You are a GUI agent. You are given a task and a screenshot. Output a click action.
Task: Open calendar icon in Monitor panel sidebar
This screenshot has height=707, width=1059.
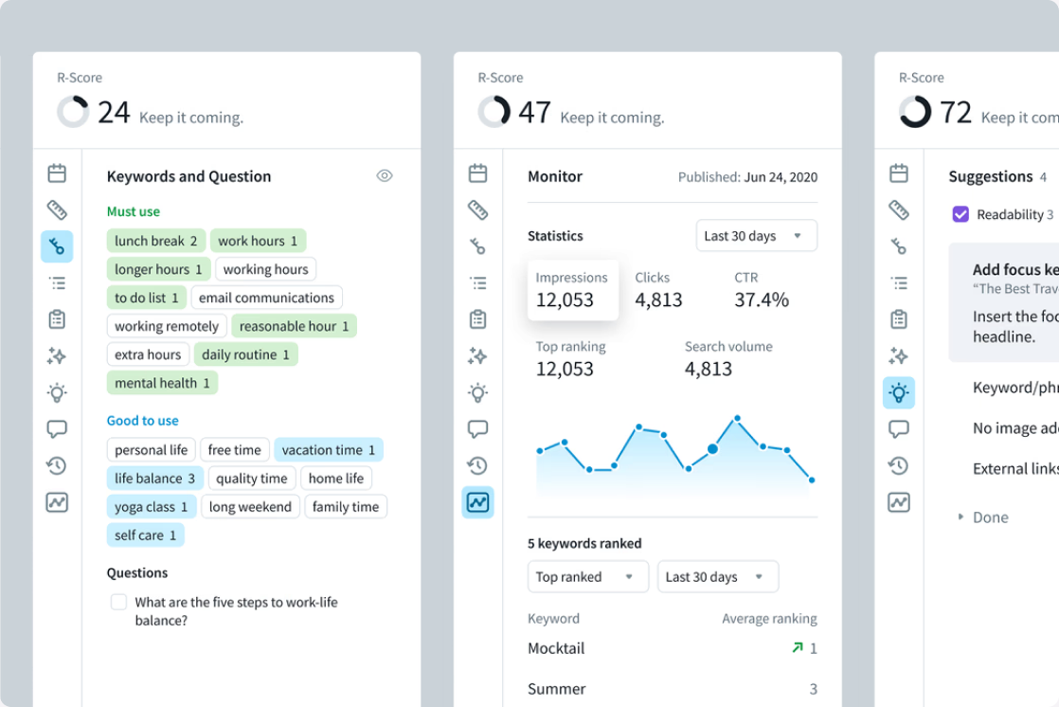(x=477, y=173)
